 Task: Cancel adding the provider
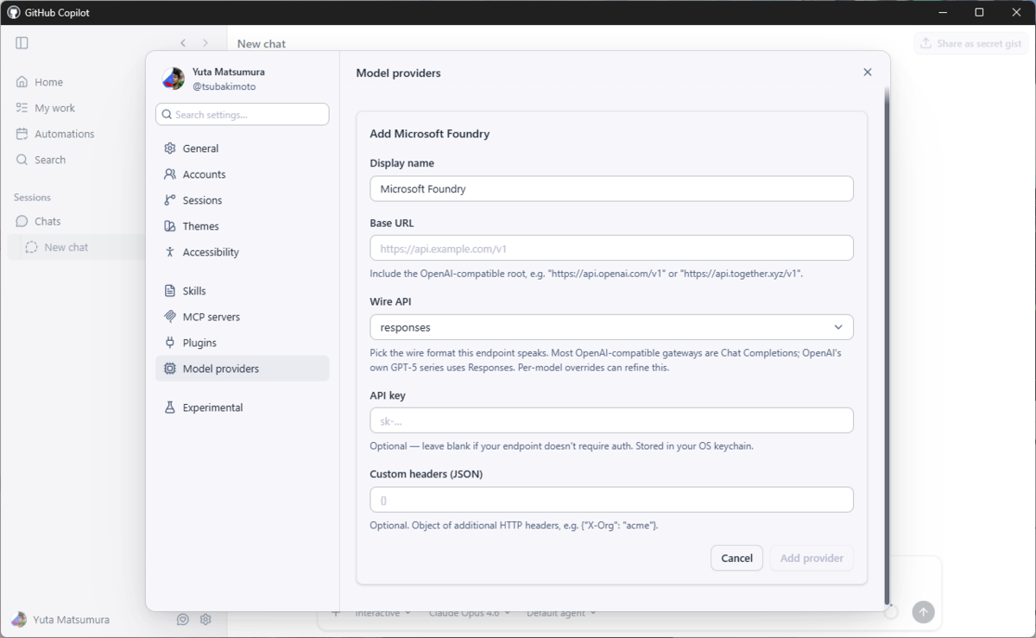tap(736, 558)
